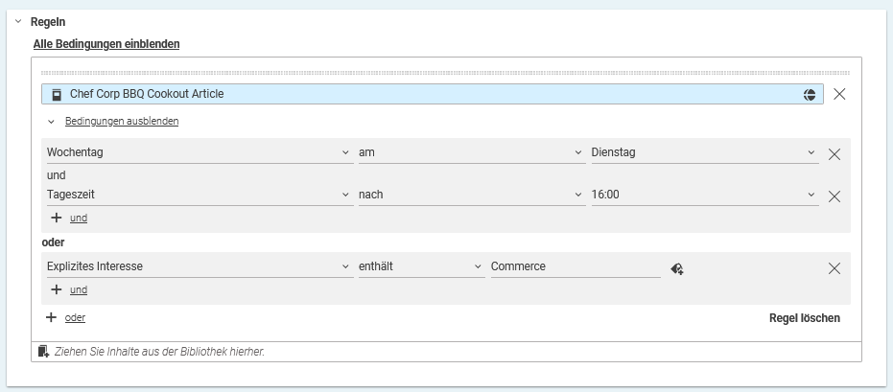
Task: Click the plus icon under Explizites Interesse
Action: click(x=57, y=289)
